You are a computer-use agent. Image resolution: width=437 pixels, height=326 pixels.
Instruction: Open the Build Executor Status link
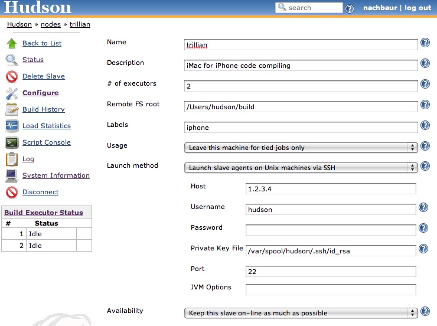pyautogui.click(x=44, y=213)
